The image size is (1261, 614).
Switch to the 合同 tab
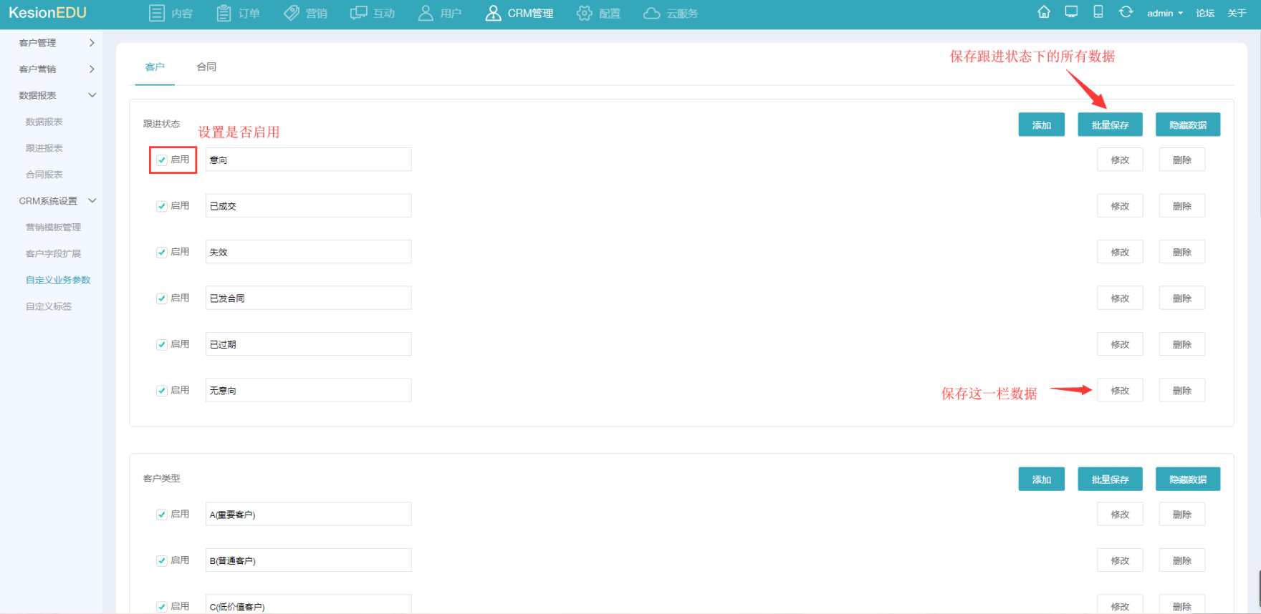(206, 67)
